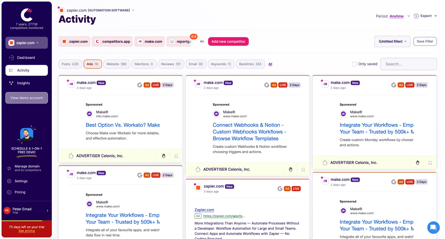Image resolution: width=445 pixels, height=239 pixels.
Task: Open the Reviews tab
Action: click(x=171, y=64)
